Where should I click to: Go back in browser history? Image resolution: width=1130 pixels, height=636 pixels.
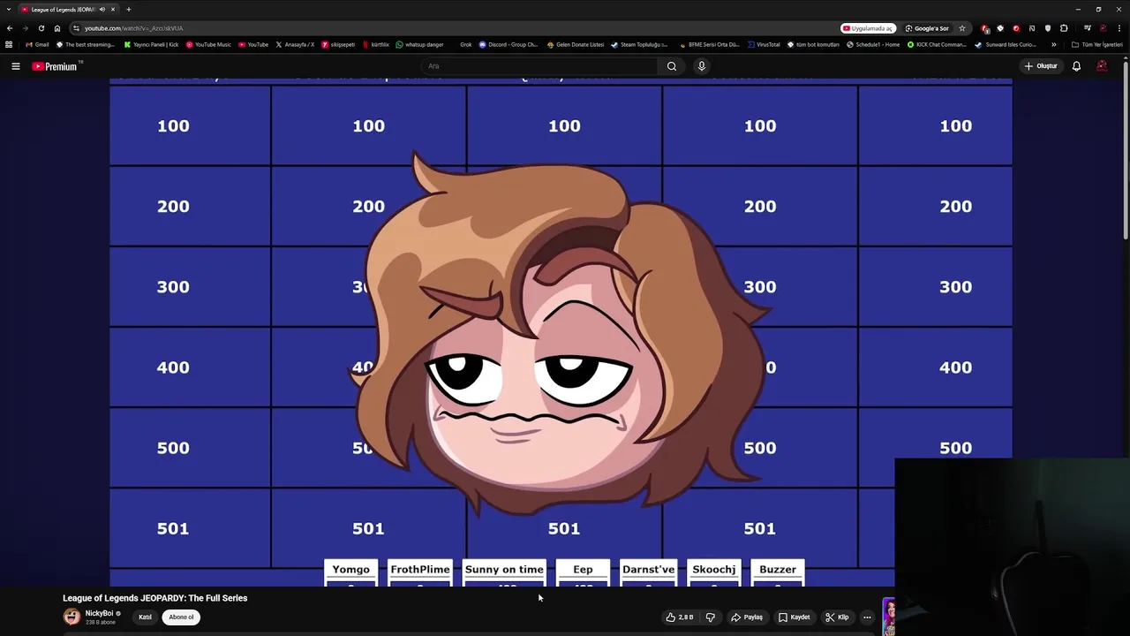[x=10, y=28]
